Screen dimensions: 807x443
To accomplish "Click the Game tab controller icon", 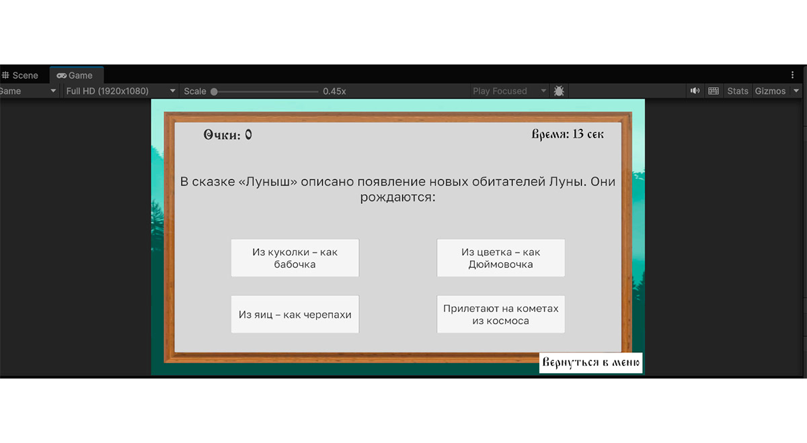I will point(62,76).
